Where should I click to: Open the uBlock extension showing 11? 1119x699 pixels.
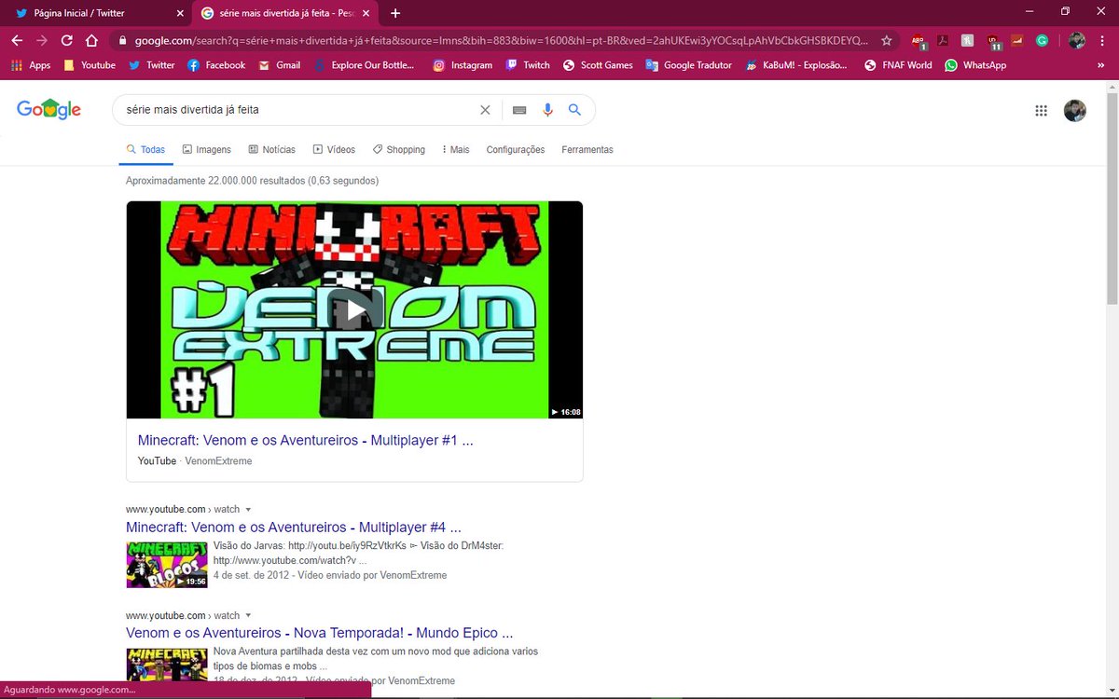tap(994, 40)
